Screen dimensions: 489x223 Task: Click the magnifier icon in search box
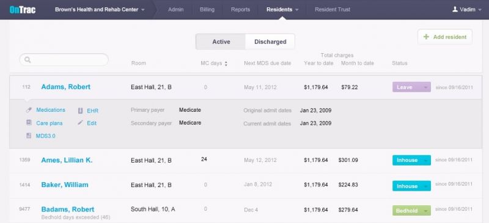pyautogui.click(x=28, y=60)
